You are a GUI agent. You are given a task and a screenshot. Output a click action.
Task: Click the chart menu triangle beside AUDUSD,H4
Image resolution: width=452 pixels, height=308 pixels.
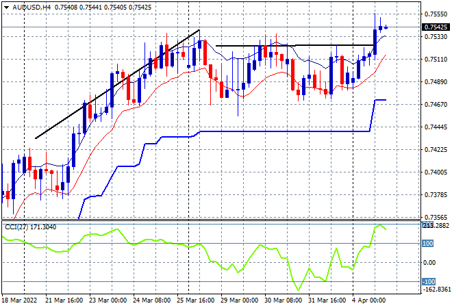tap(6, 8)
